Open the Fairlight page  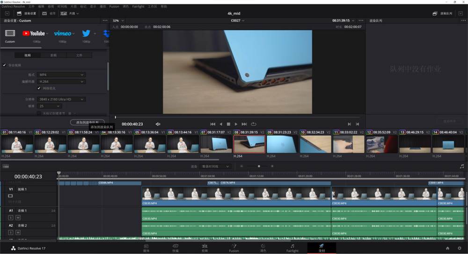(x=292, y=248)
